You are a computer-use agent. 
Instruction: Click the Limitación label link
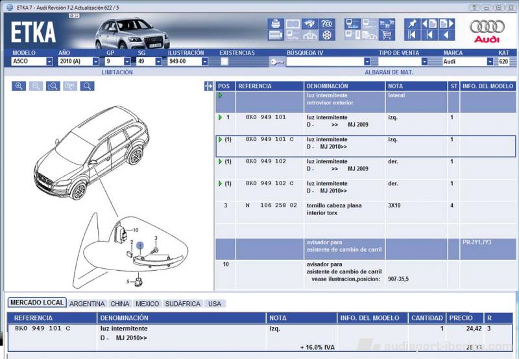pos(117,72)
